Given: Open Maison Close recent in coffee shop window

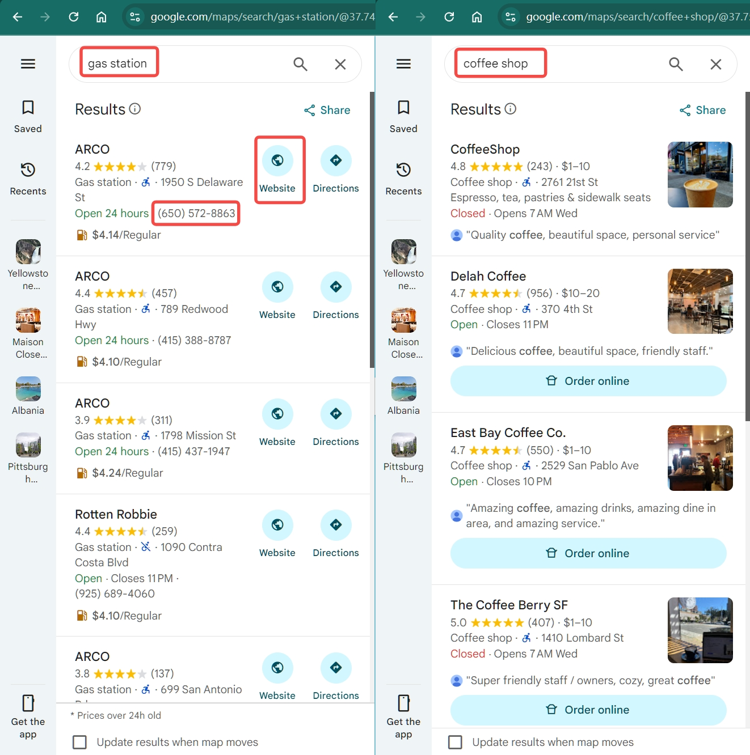Looking at the screenshot, I should coord(403,333).
